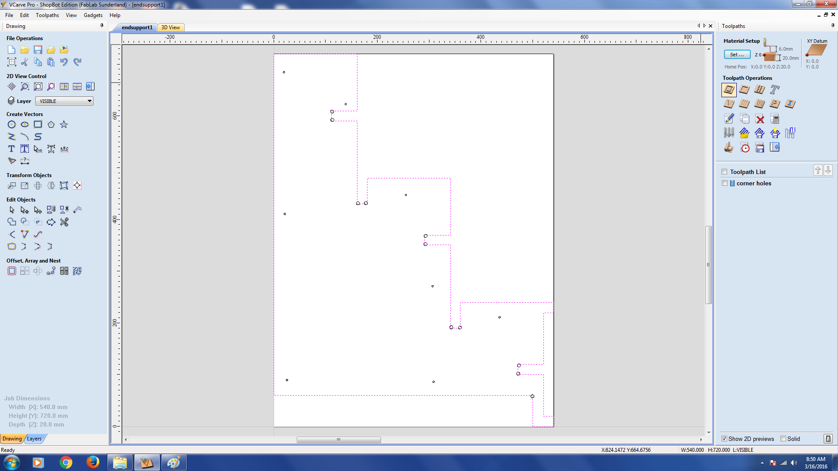Image resolution: width=838 pixels, height=471 pixels.
Task: Open the Drilling Toolpath operation
Action: click(759, 90)
